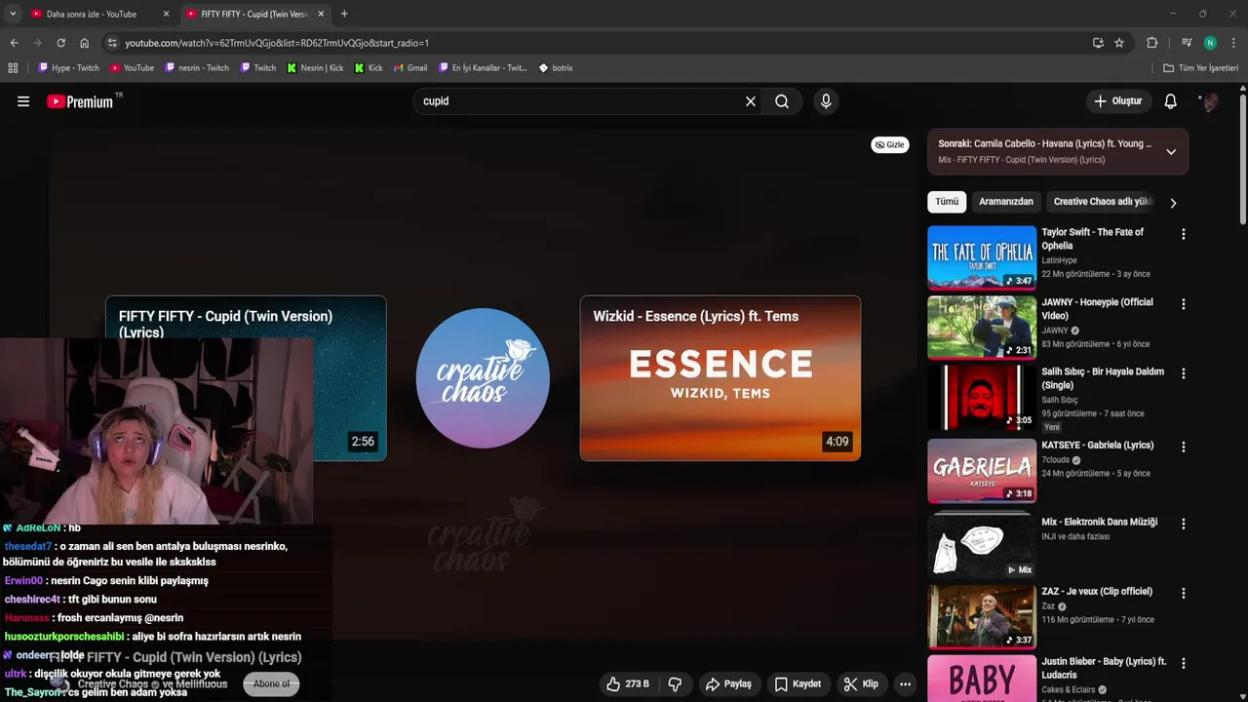Open notifications bell
Viewport: 1248px width, 702px height.
(x=1171, y=101)
